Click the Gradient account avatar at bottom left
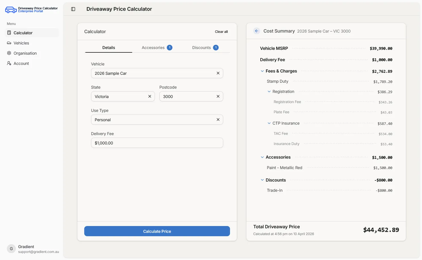 coord(11,248)
